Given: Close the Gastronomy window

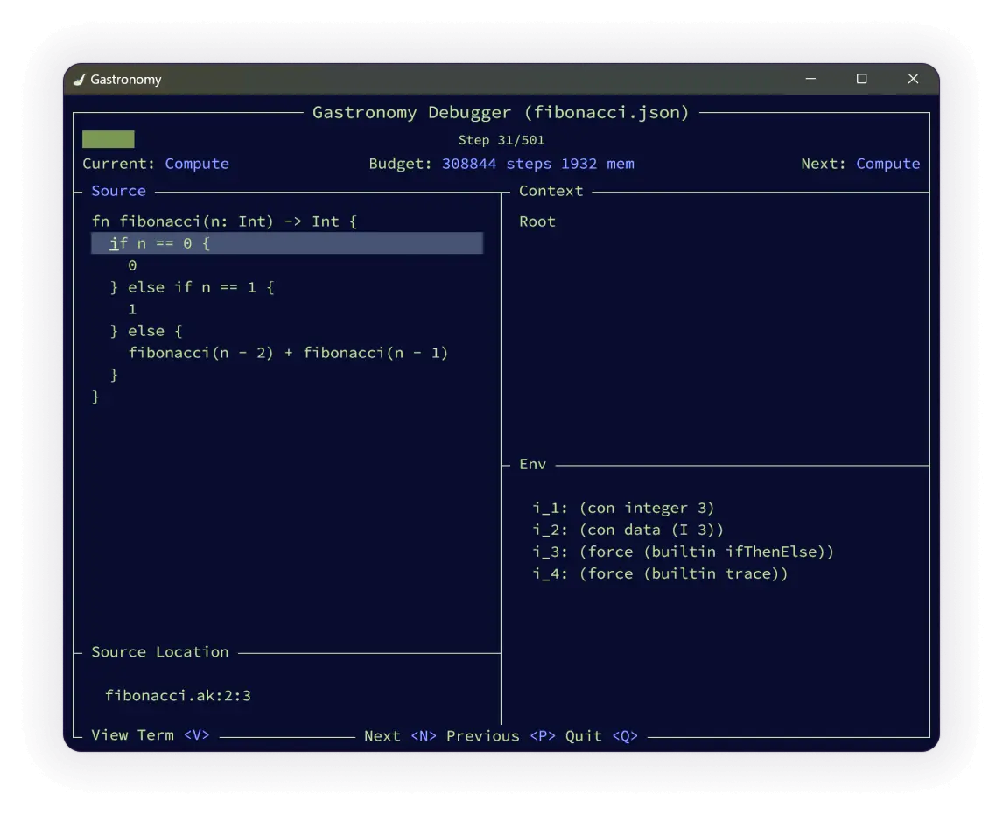Looking at the screenshot, I should tap(913, 79).
